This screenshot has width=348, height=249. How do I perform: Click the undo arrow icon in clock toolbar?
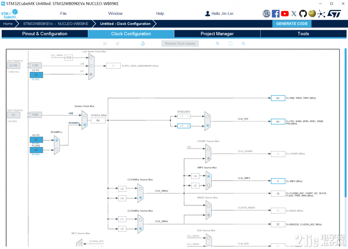(105, 44)
